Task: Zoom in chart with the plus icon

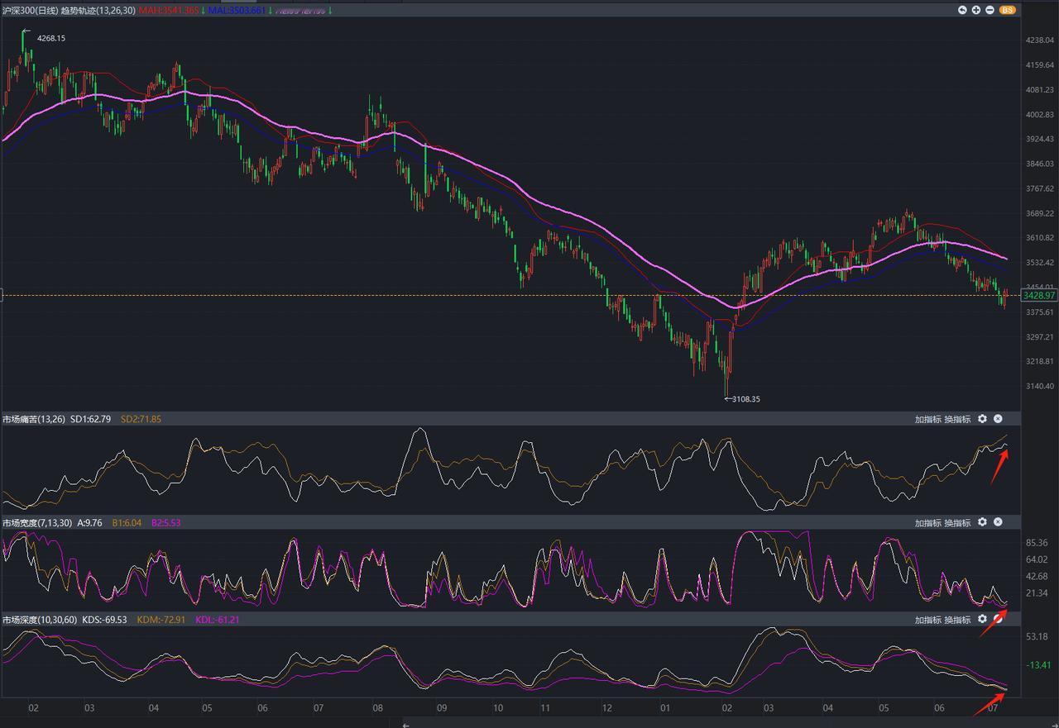Action: pyautogui.click(x=976, y=10)
